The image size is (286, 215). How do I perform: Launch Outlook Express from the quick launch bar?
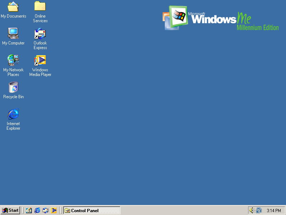click(45, 210)
